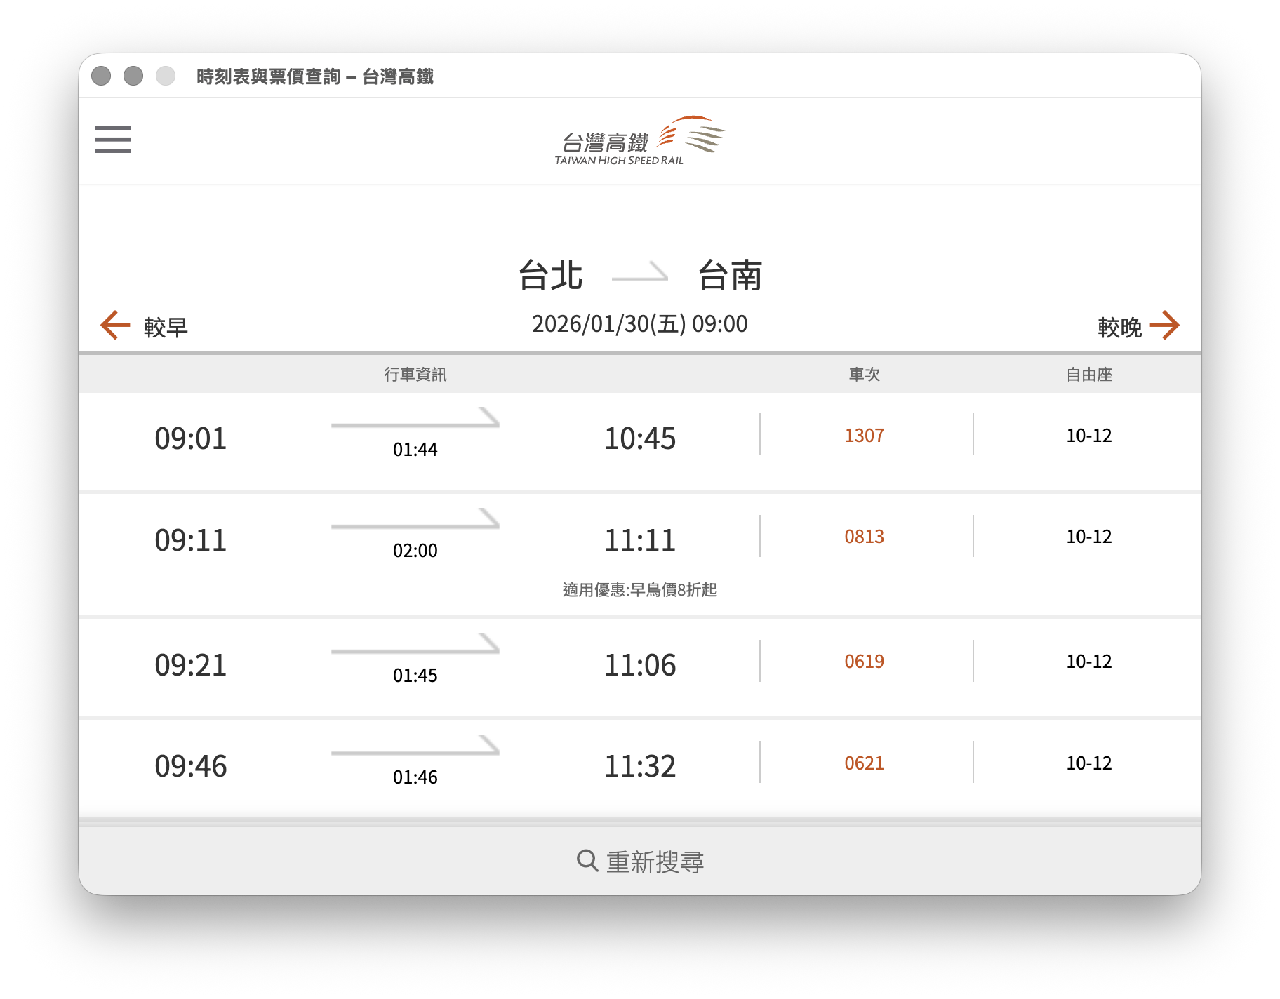Open train number 0619 details

point(864,662)
